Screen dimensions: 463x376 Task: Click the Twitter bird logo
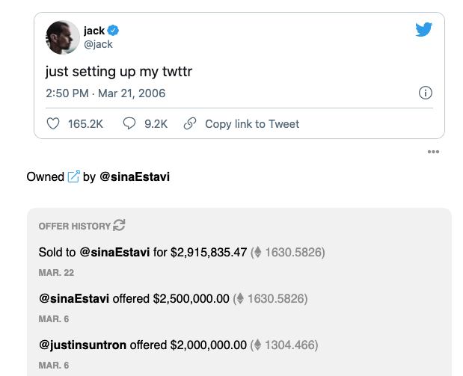pyautogui.click(x=424, y=30)
